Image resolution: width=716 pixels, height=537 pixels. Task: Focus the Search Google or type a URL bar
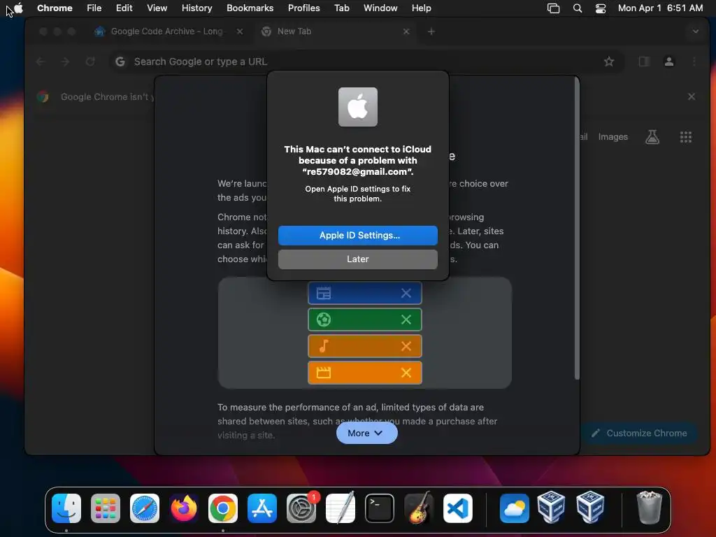pos(365,62)
